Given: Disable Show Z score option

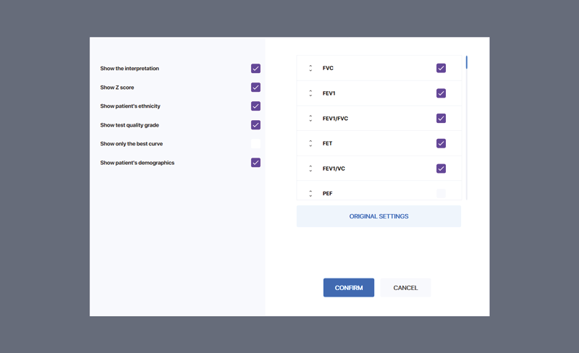Looking at the screenshot, I should point(255,88).
